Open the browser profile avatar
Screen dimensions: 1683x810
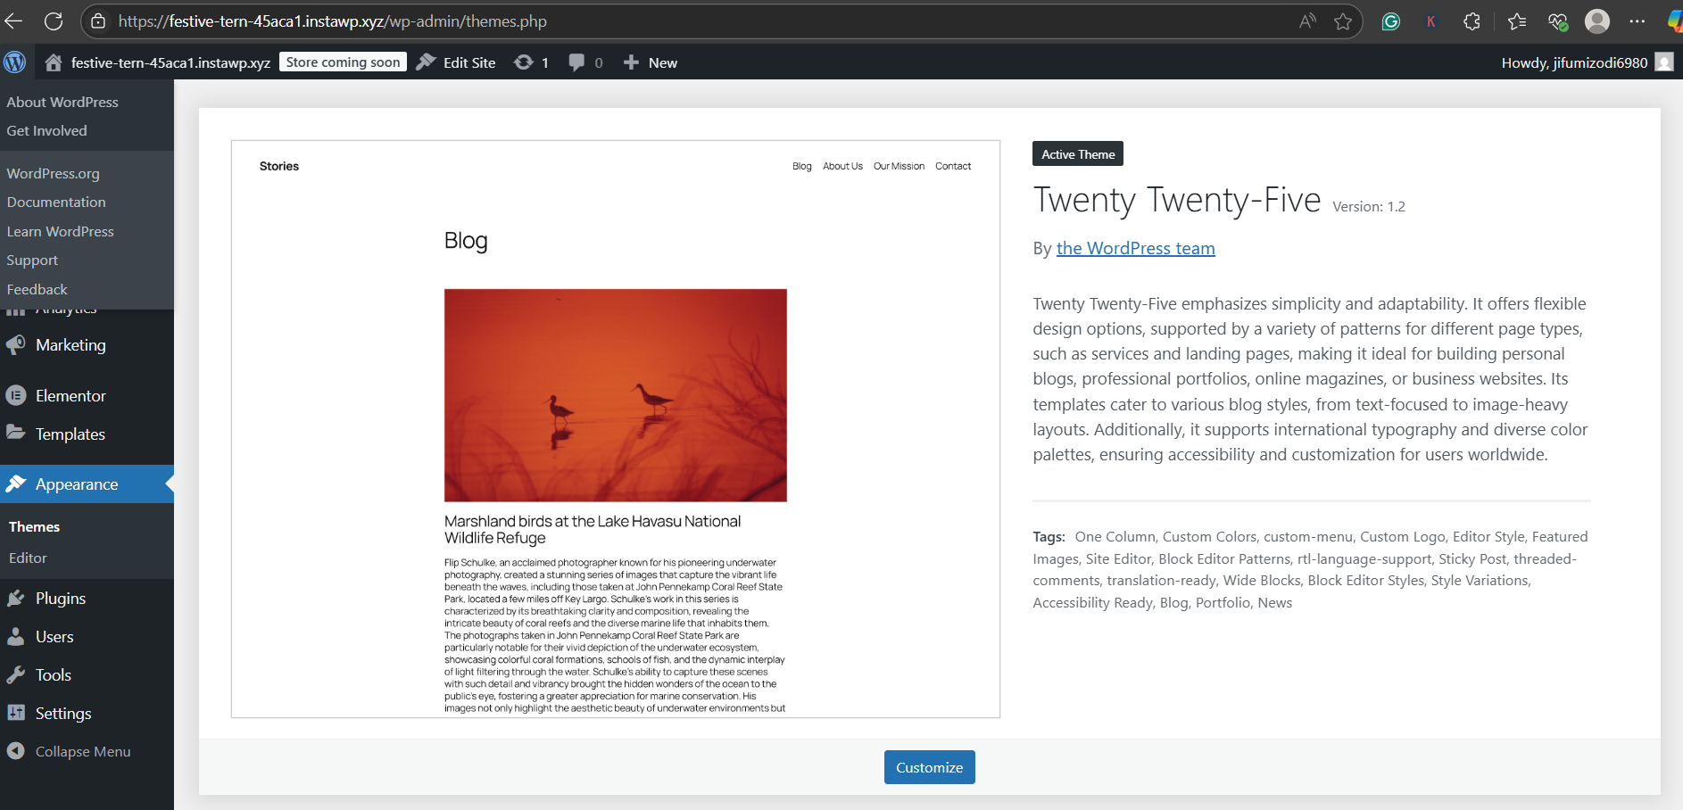click(1597, 21)
